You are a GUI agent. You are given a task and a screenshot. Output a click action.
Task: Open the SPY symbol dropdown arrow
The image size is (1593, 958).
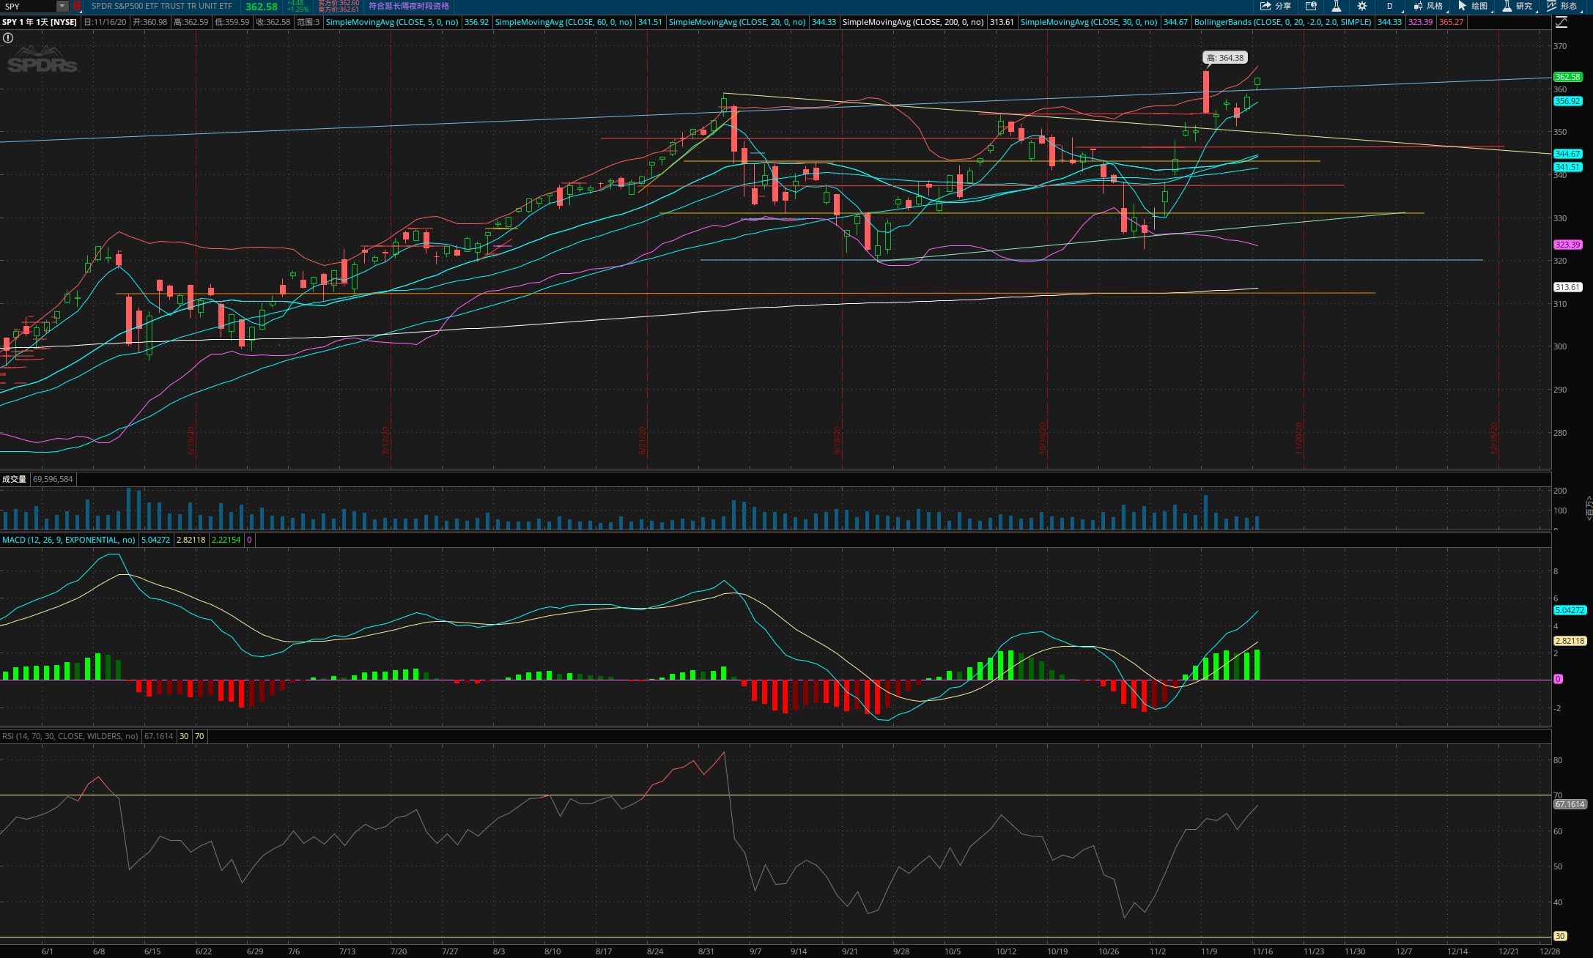click(62, 6)
